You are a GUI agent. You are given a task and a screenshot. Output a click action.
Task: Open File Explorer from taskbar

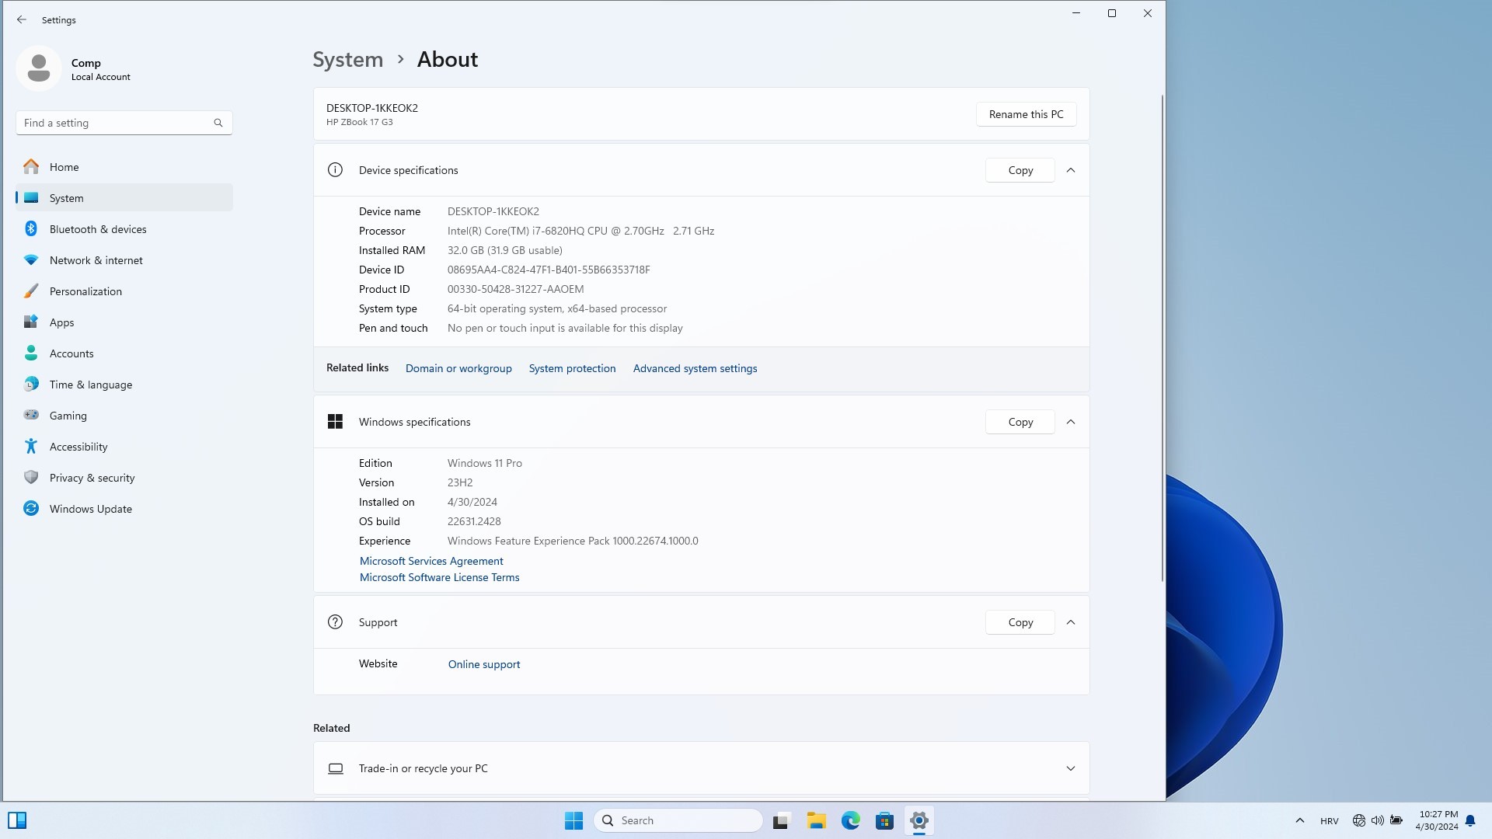(x=816, y=820)
